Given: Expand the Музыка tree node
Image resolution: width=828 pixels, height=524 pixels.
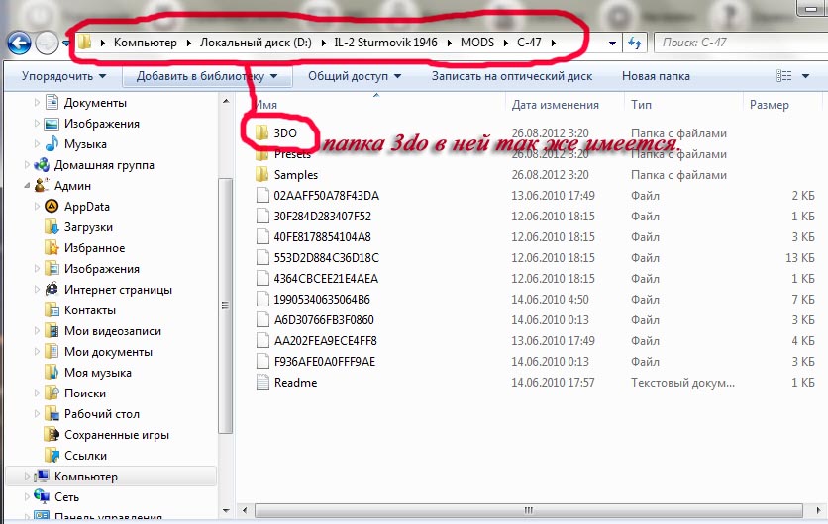Looking at the screenshot, I should coord(37,144).
